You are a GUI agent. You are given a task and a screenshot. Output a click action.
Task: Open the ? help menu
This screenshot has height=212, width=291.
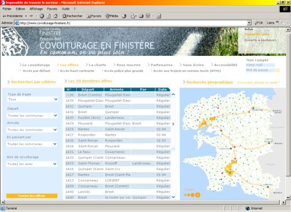(x=75, y=9)
